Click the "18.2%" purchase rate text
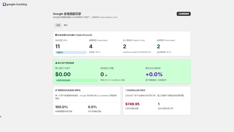234x132 pixels. (x=164, y=52)
